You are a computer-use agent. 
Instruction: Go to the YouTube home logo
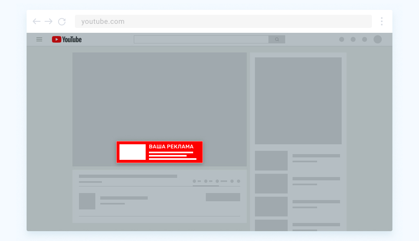67,39
